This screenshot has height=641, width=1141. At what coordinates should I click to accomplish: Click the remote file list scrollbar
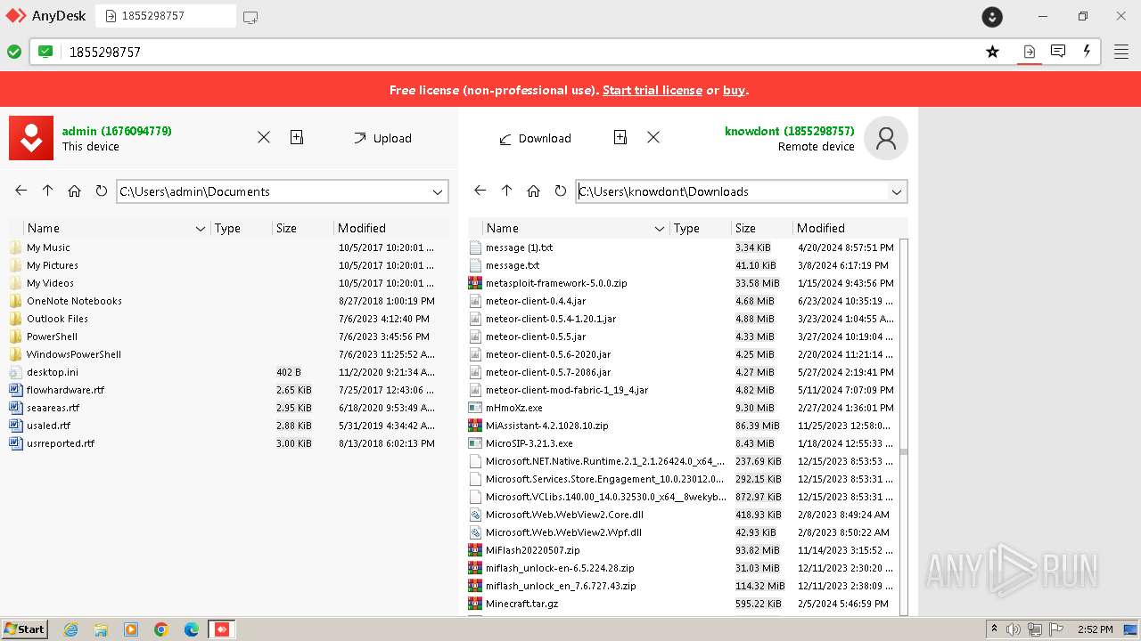[x=904, y=426]
